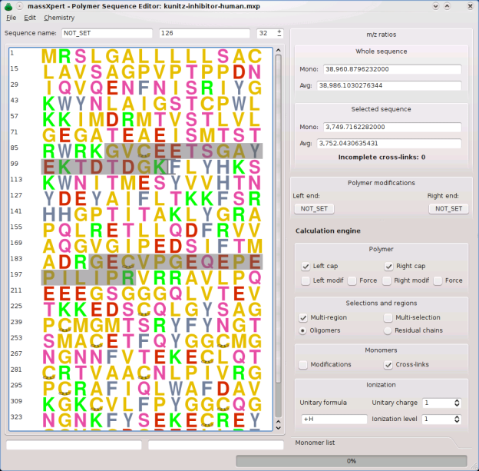
Task: Select the first monomer M at position 1
Action: [50, 57]
